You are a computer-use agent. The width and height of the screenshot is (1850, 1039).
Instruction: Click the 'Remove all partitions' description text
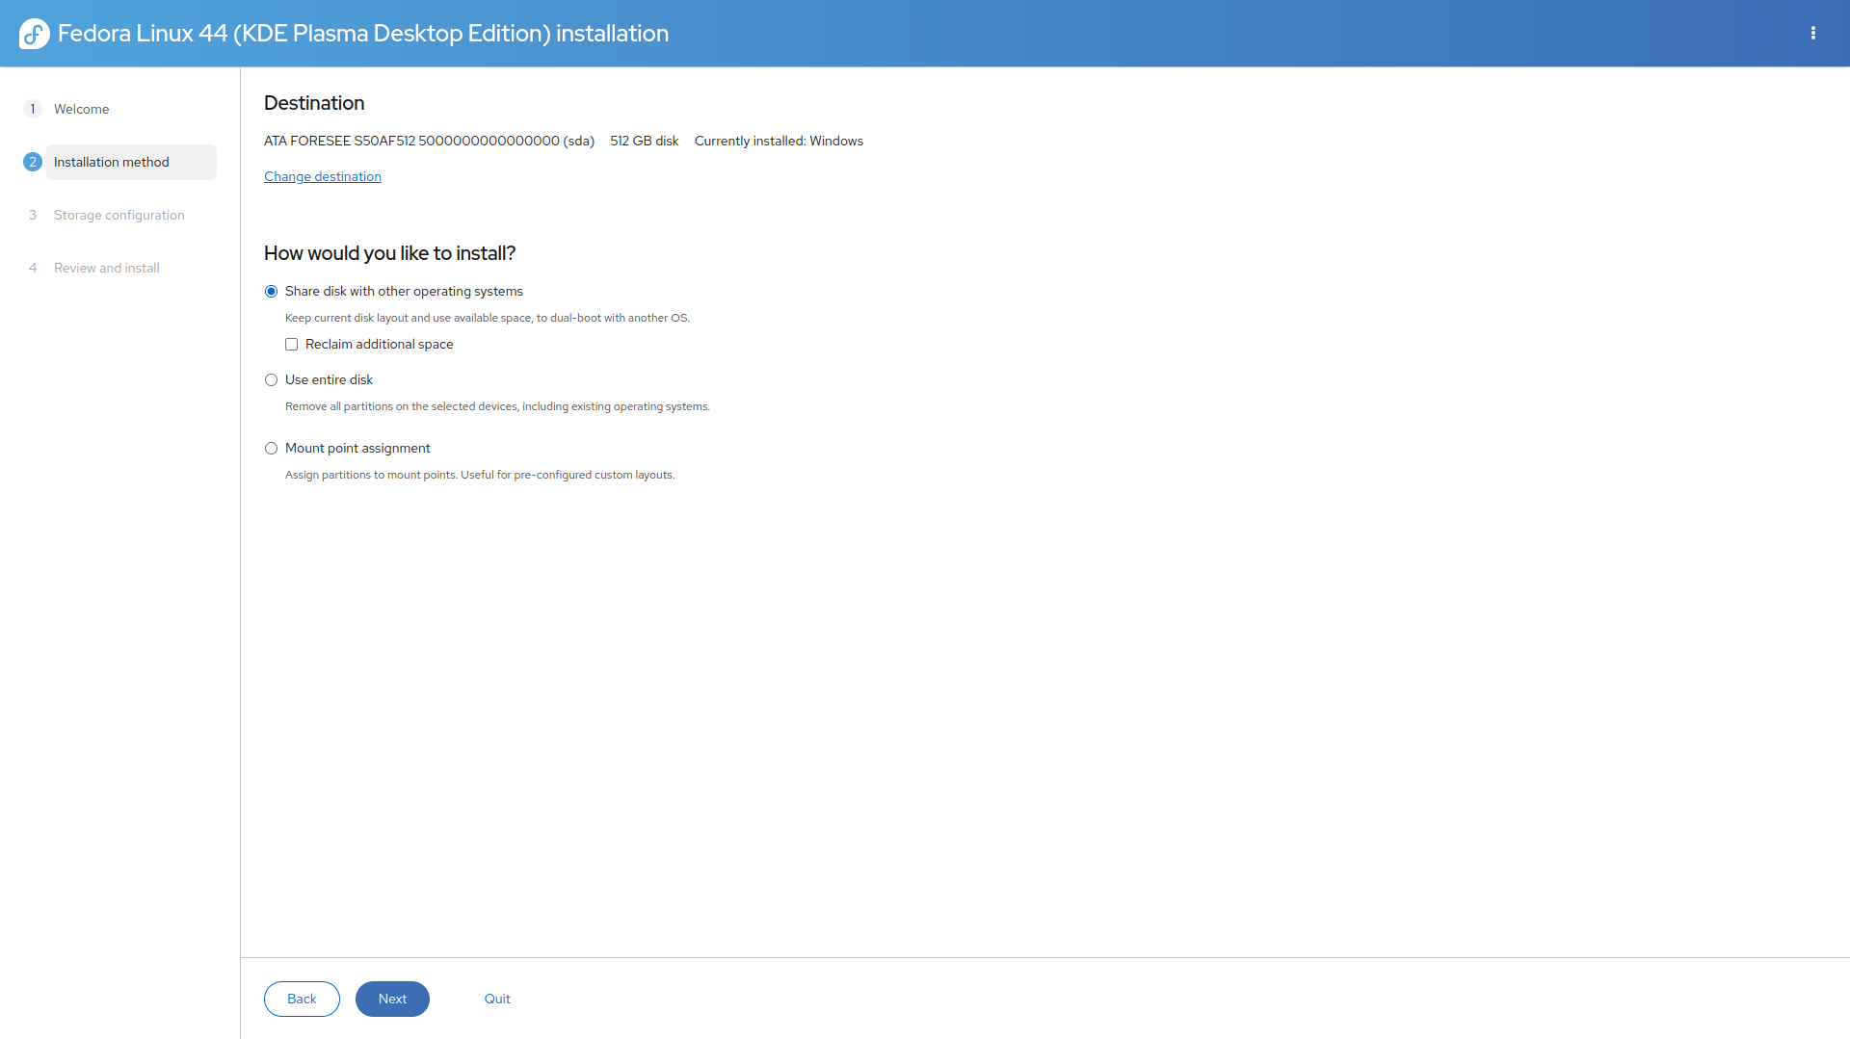coord(497,406)
